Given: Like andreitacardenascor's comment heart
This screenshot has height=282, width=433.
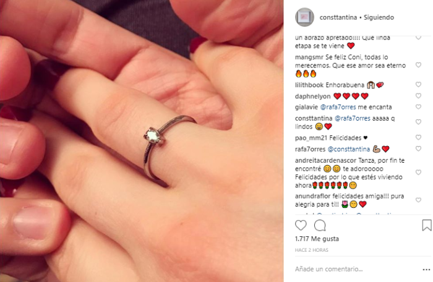Looking at the screenshot, I should [418, 173].
